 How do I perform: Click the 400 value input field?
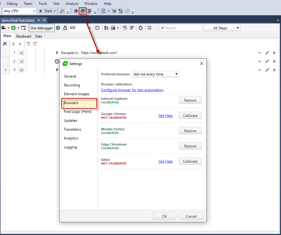78,28
